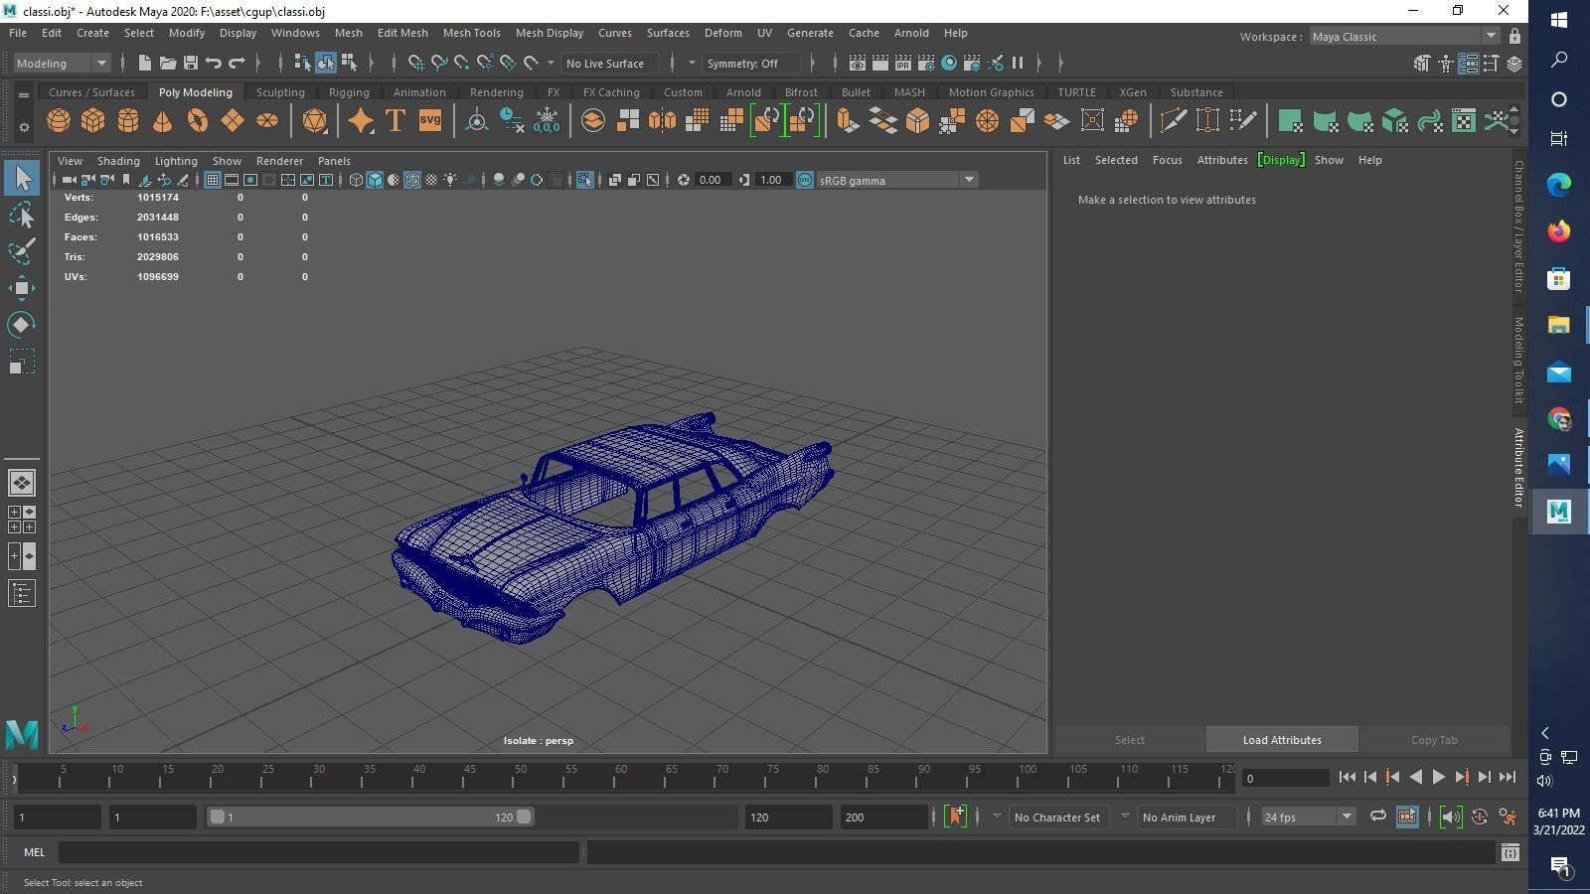Open the Workspace Maya Classic dropdown

pyautogui.click(x=1403, y=36)
